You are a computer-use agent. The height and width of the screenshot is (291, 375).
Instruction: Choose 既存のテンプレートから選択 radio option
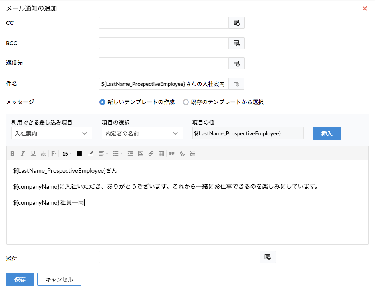[x=186, y=102]
